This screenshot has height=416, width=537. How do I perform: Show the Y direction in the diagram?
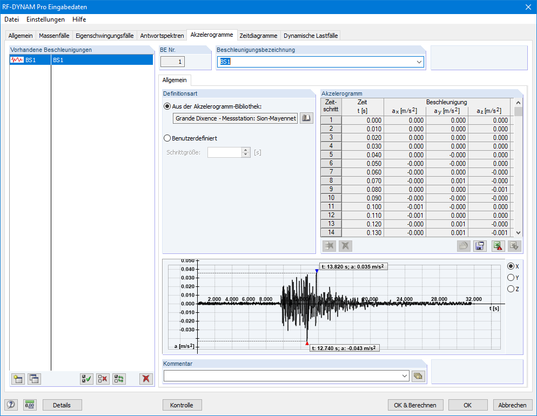coord(511,278)
